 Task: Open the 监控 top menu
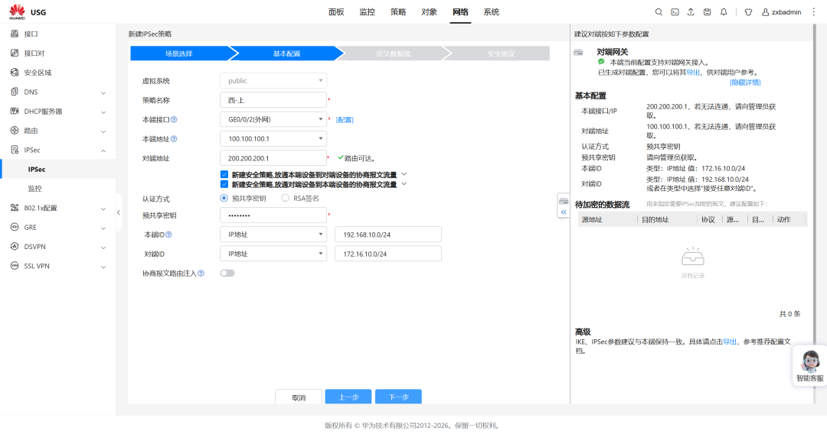(367, 12)
